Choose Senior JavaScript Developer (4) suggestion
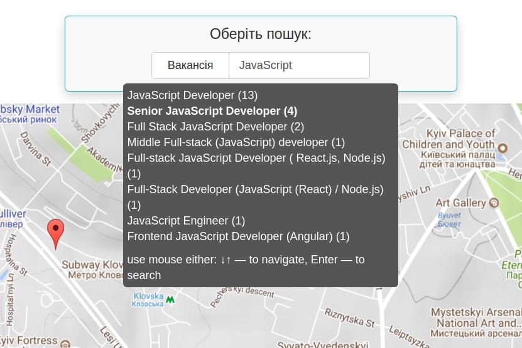 point(212,111)
